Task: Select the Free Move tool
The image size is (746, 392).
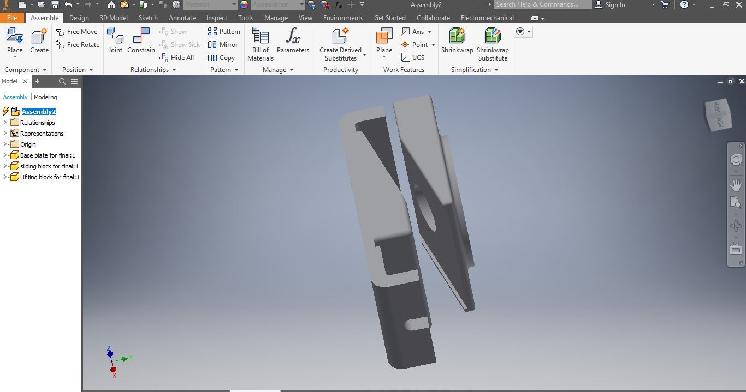Action: click(x=77, y=32)
